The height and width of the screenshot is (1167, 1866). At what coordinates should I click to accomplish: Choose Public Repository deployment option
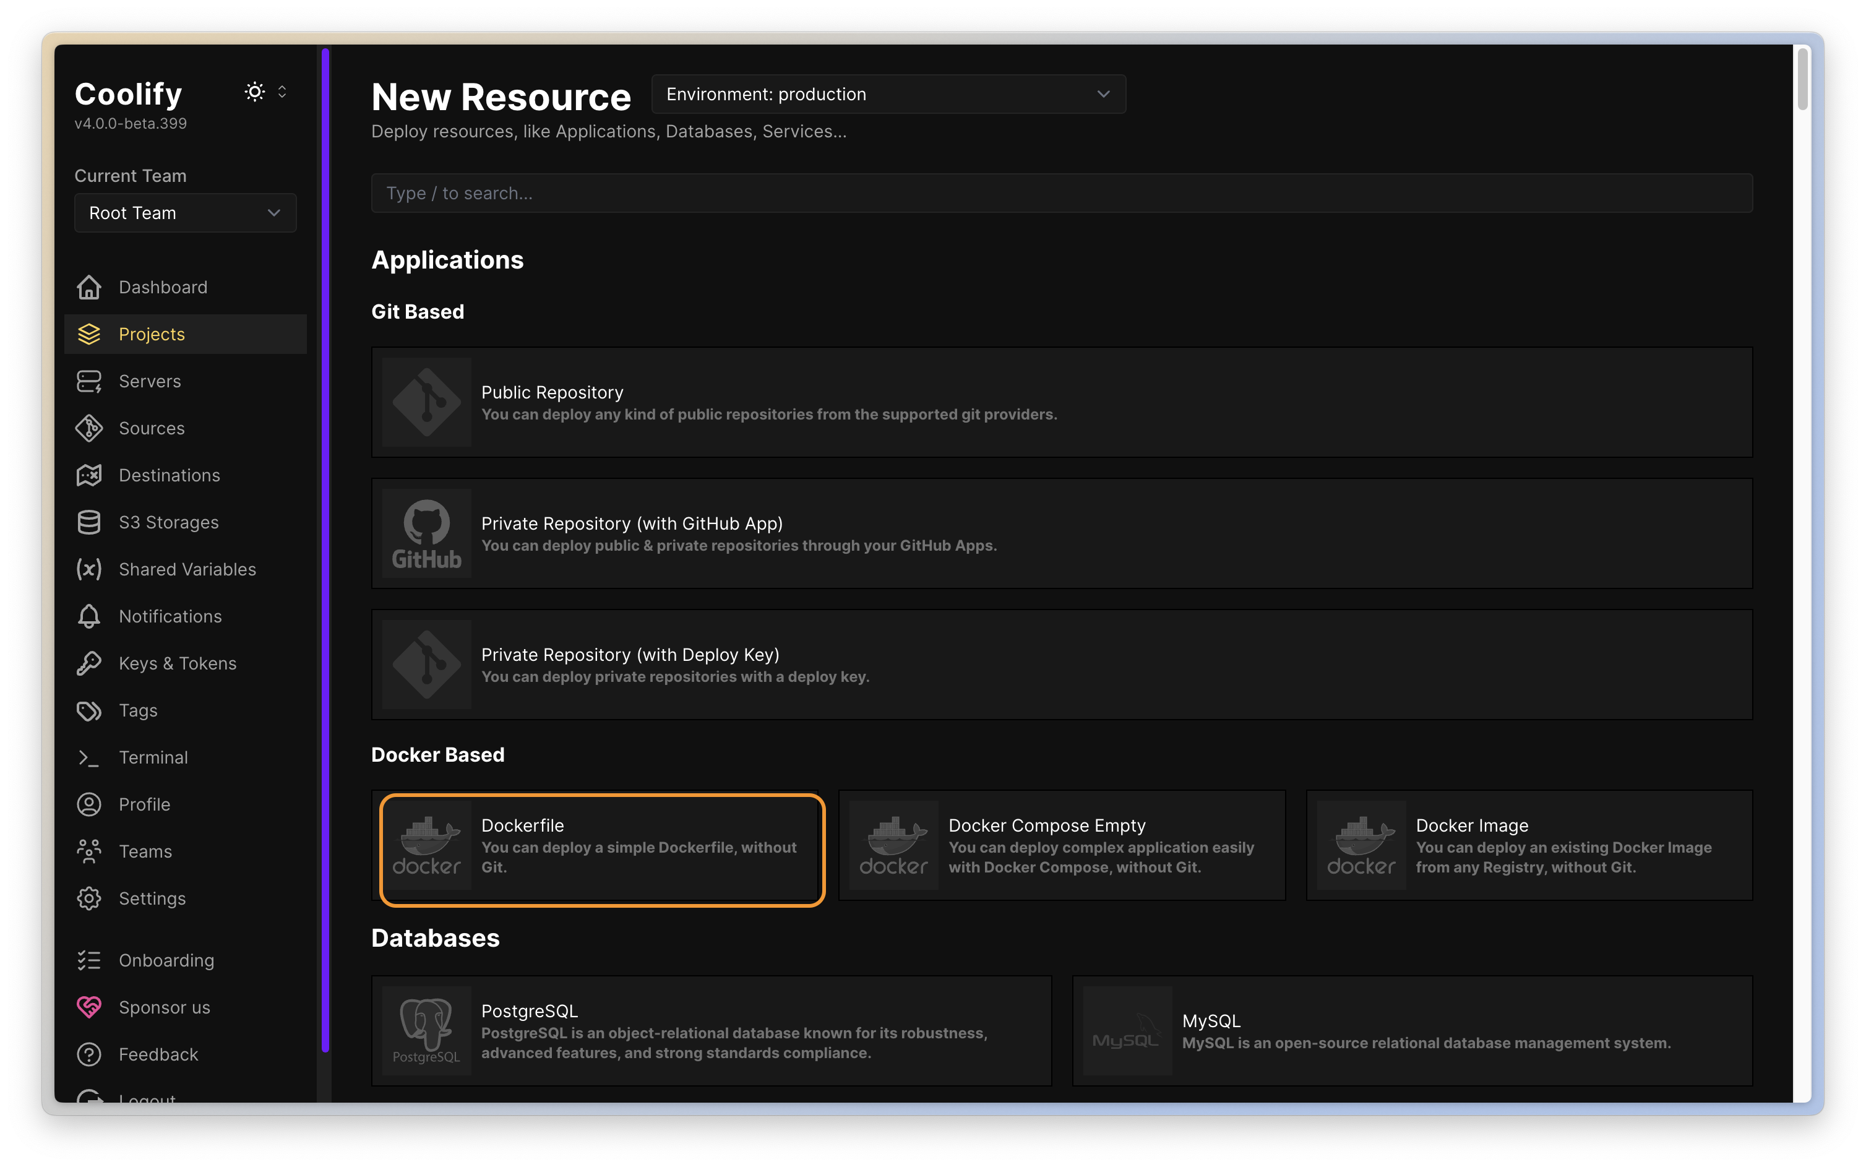pos(1061,402)
